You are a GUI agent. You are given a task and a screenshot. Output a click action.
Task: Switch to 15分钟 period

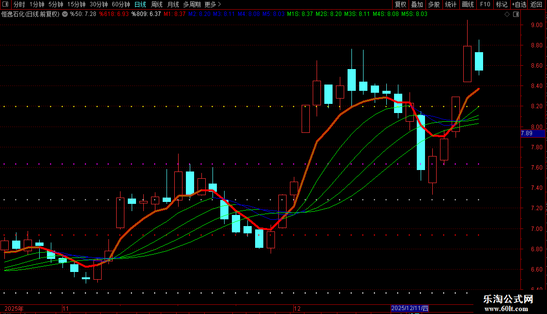(76, 4)
